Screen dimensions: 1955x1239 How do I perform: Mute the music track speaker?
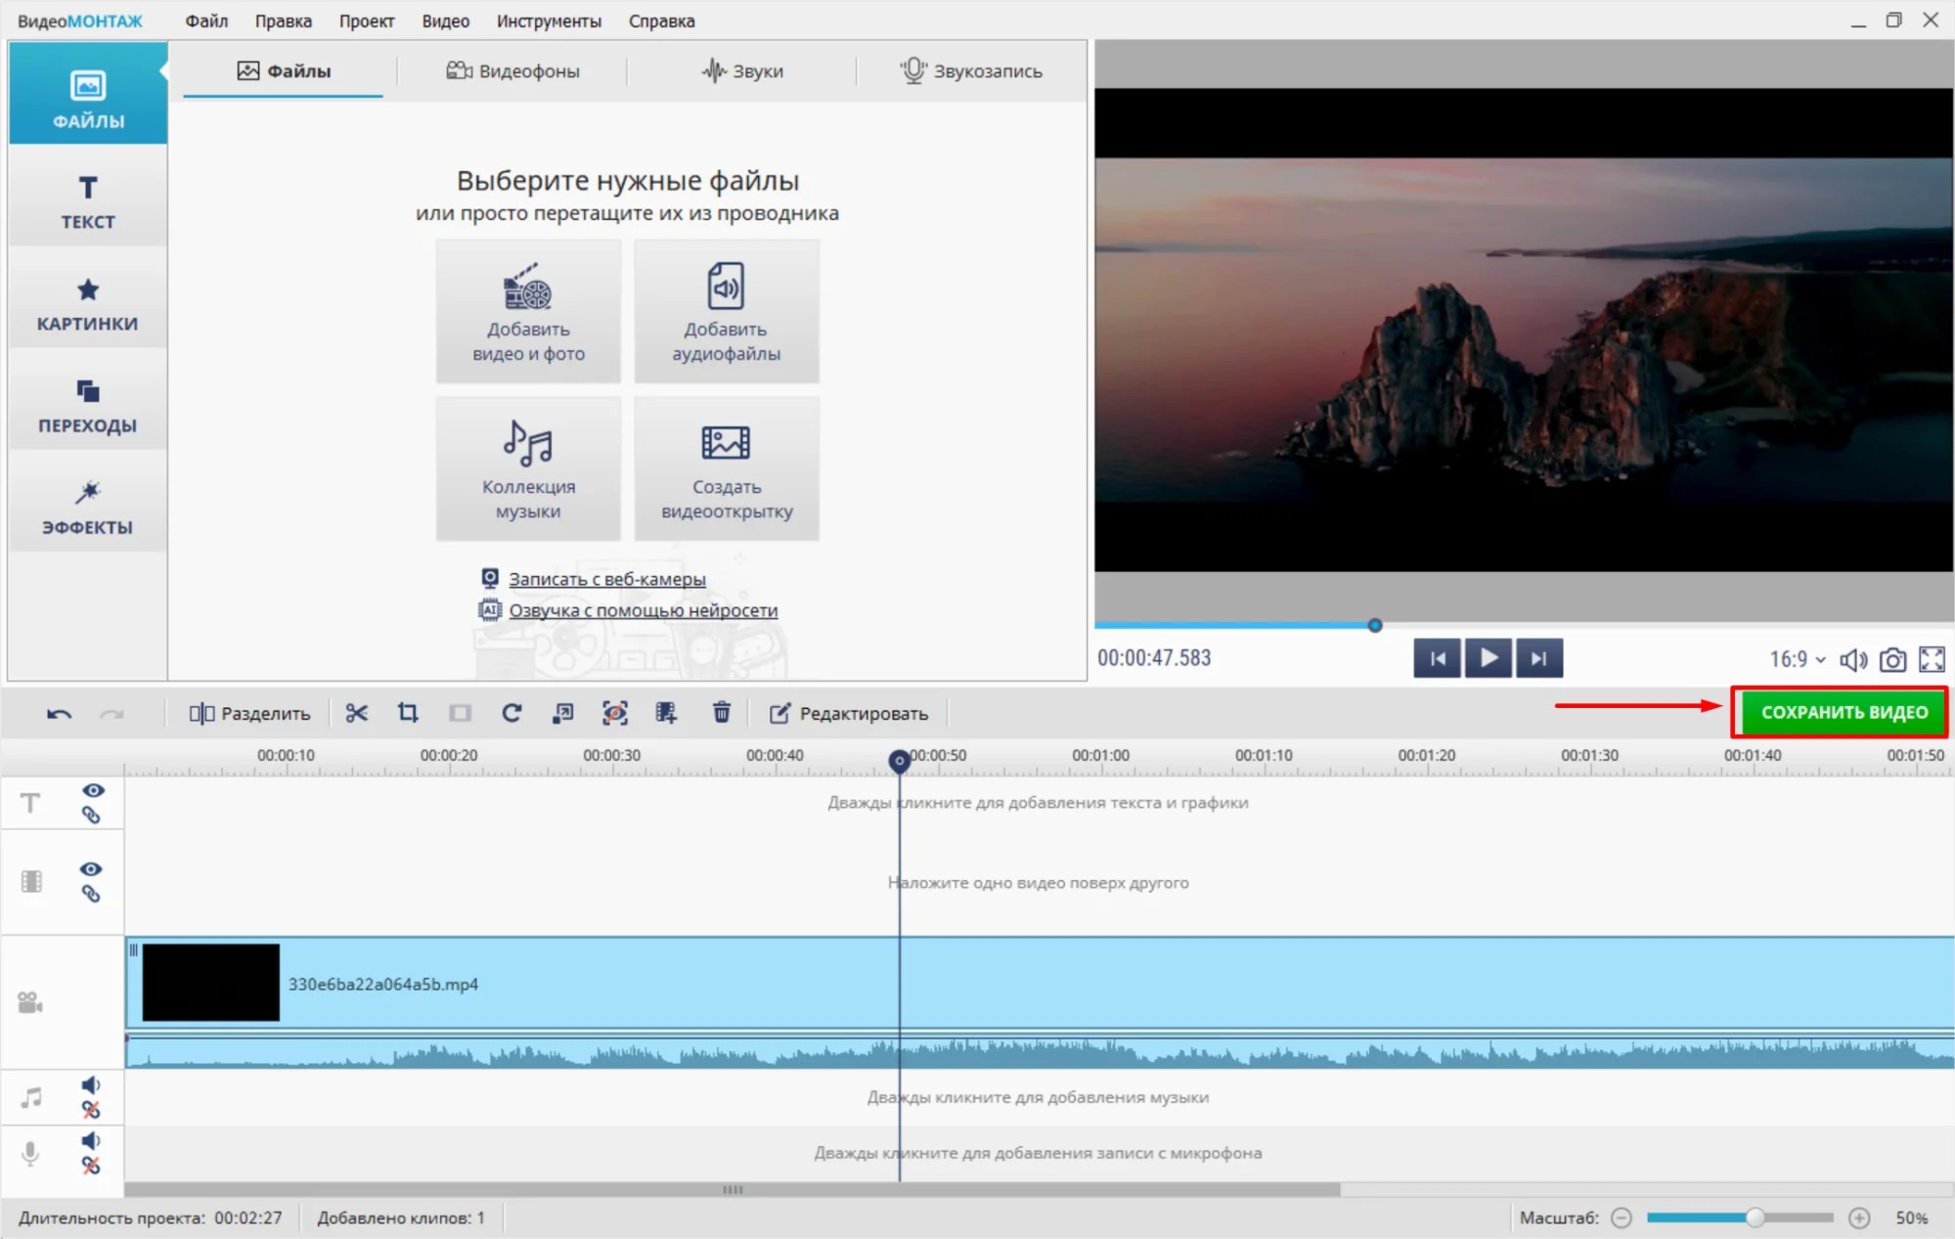click(91, 1084)
